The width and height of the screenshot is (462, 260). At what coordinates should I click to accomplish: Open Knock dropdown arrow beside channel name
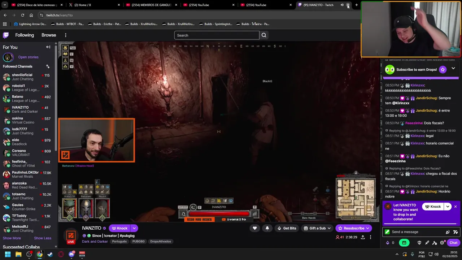click(x=134, y=228)
